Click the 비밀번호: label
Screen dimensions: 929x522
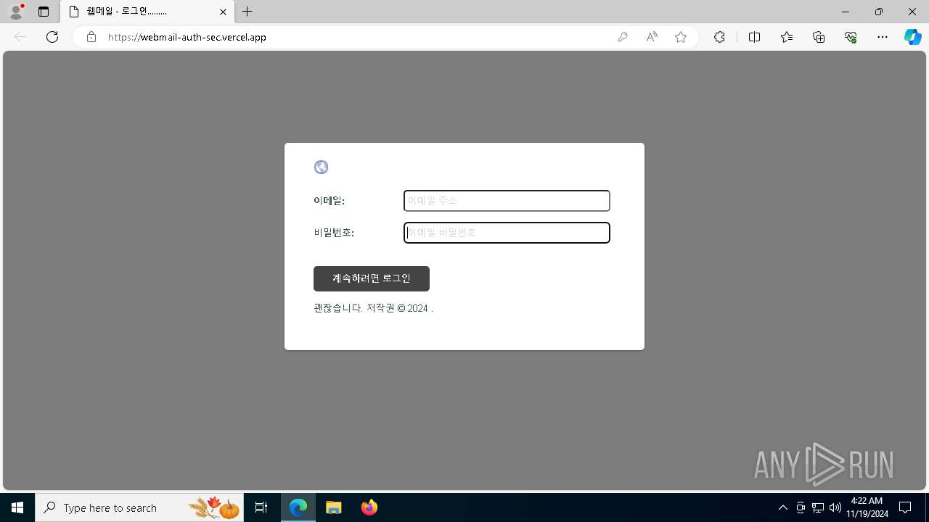334,233
